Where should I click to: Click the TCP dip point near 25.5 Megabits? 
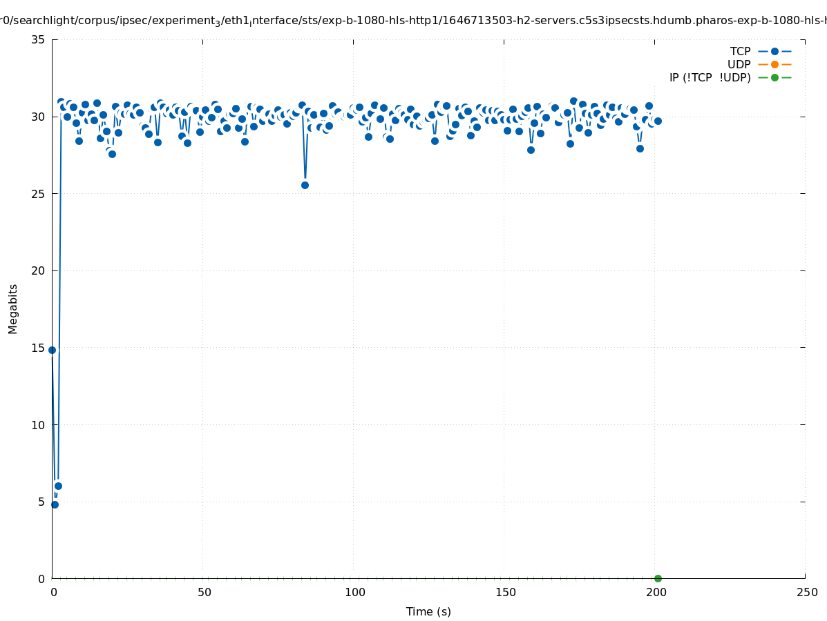coord(305,185)
